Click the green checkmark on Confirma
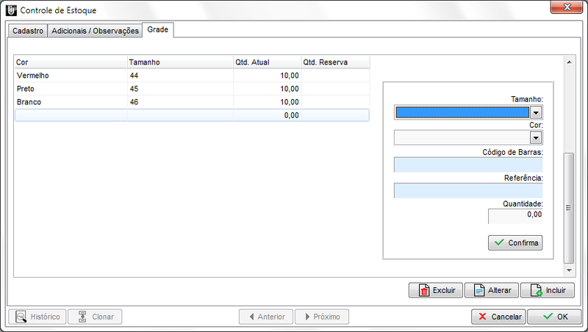This screenshot has height=332, width=588. 499,243
